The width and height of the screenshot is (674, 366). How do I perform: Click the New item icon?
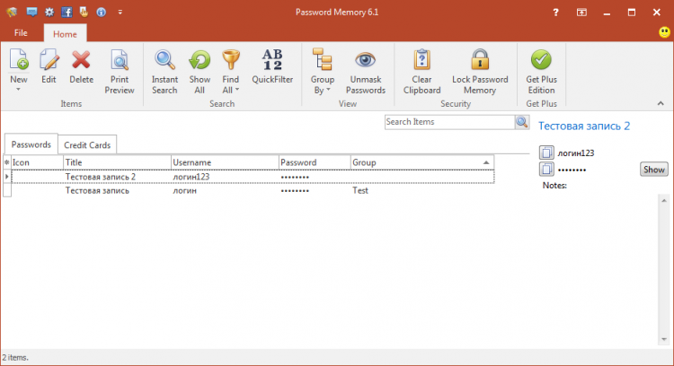coord(19,59)
